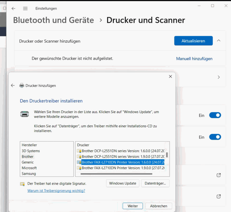231x212 pixels.
Task: Click Weiter to continue
Action: [133, 206]
